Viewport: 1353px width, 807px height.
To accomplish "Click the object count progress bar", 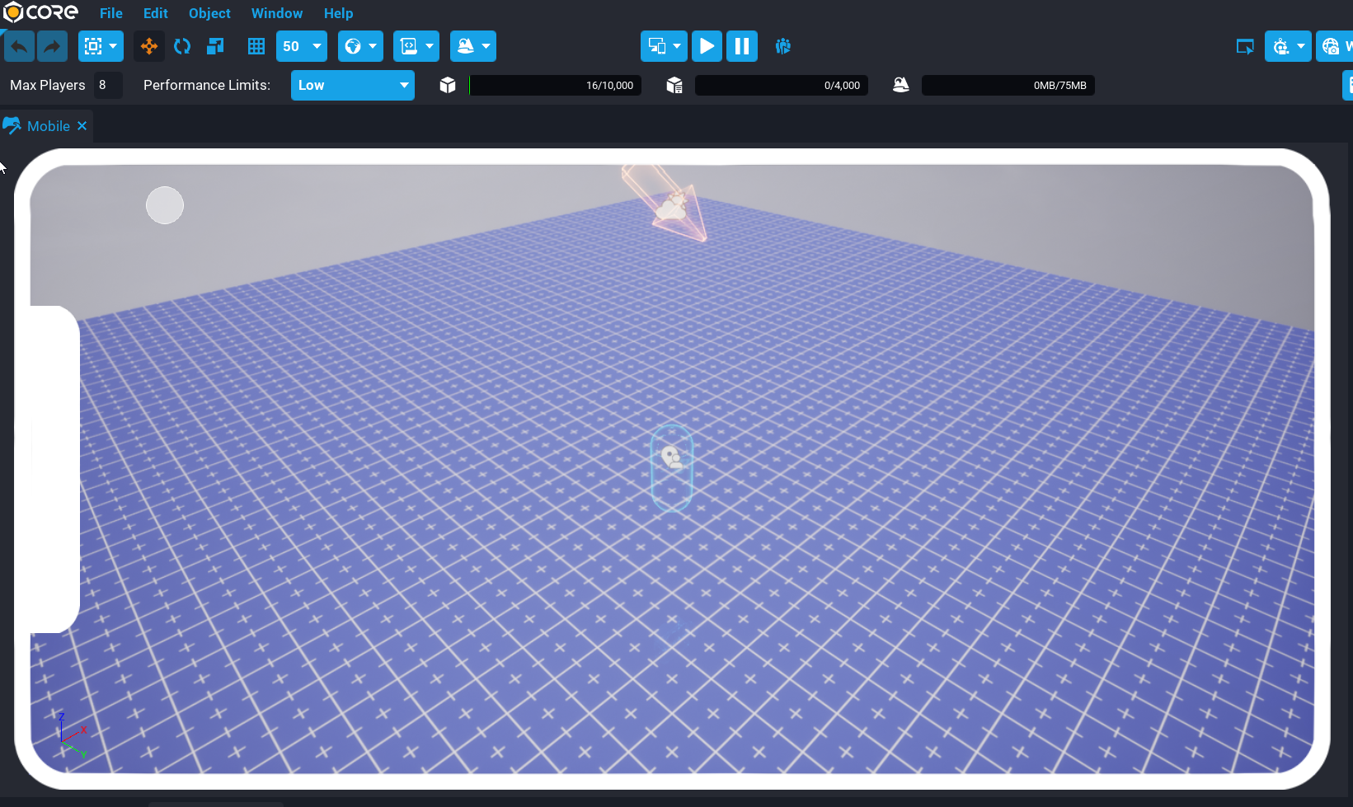I will 555,85.
